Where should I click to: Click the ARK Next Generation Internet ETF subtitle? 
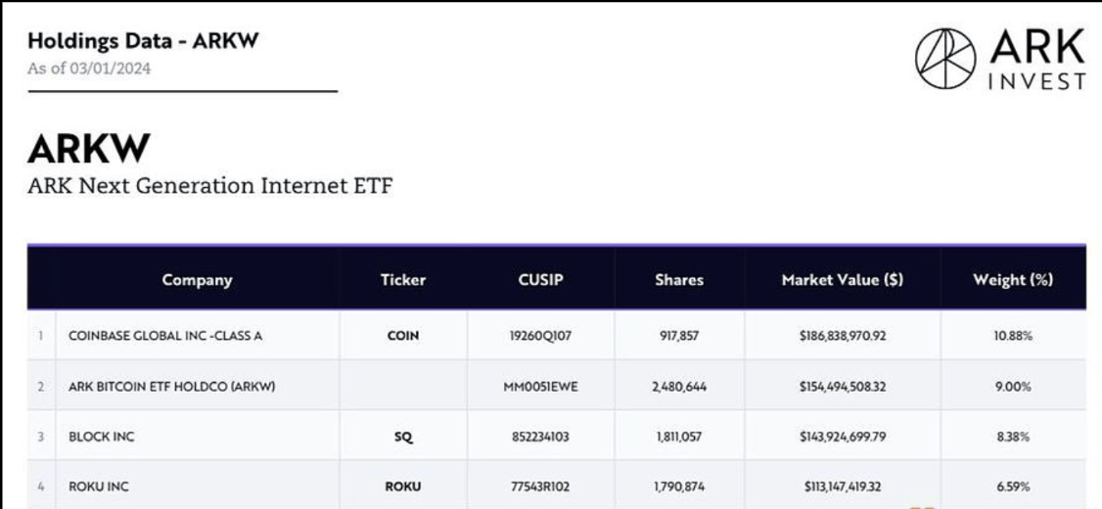click(x=209, y=185)
